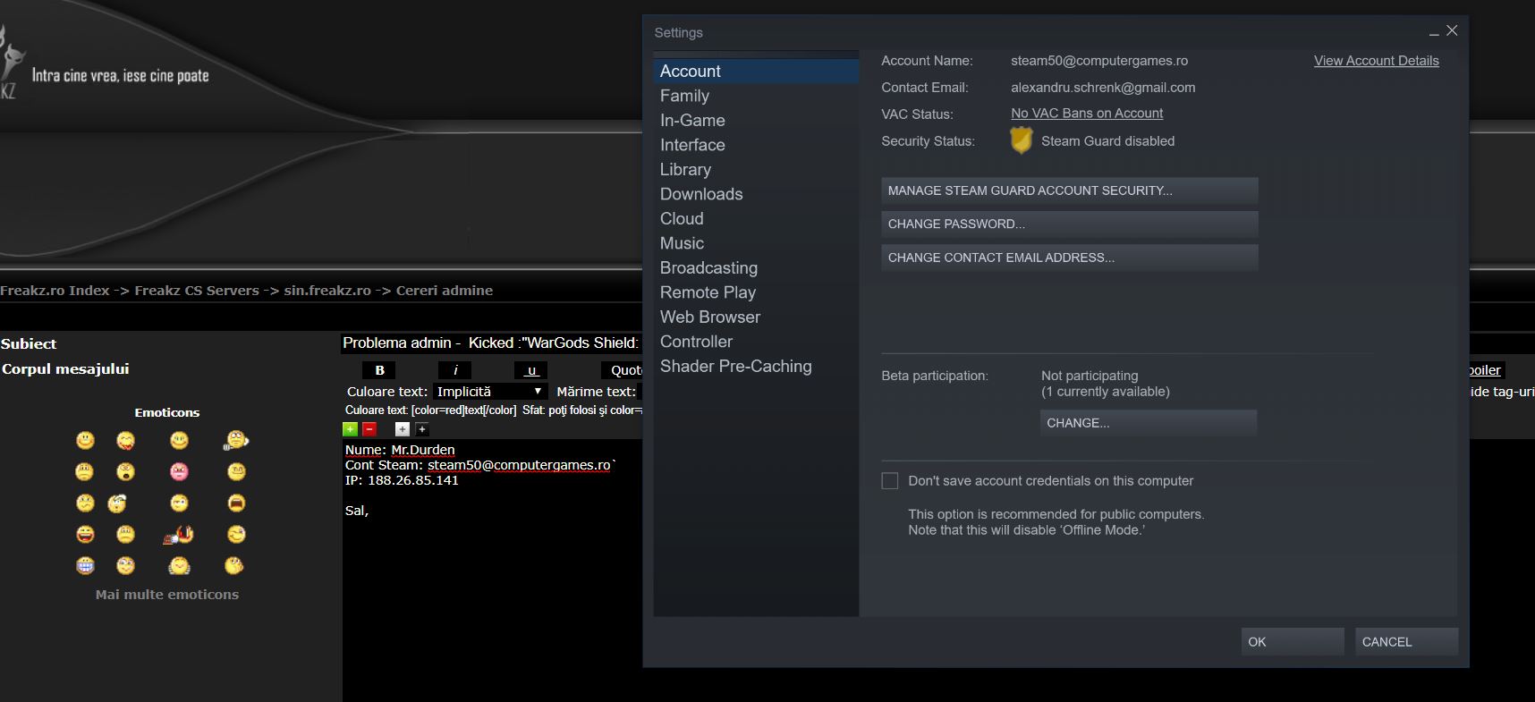1535x702 pixels.
Task: Insert the big white teeth grin emoticon
Action: [85, 566]
